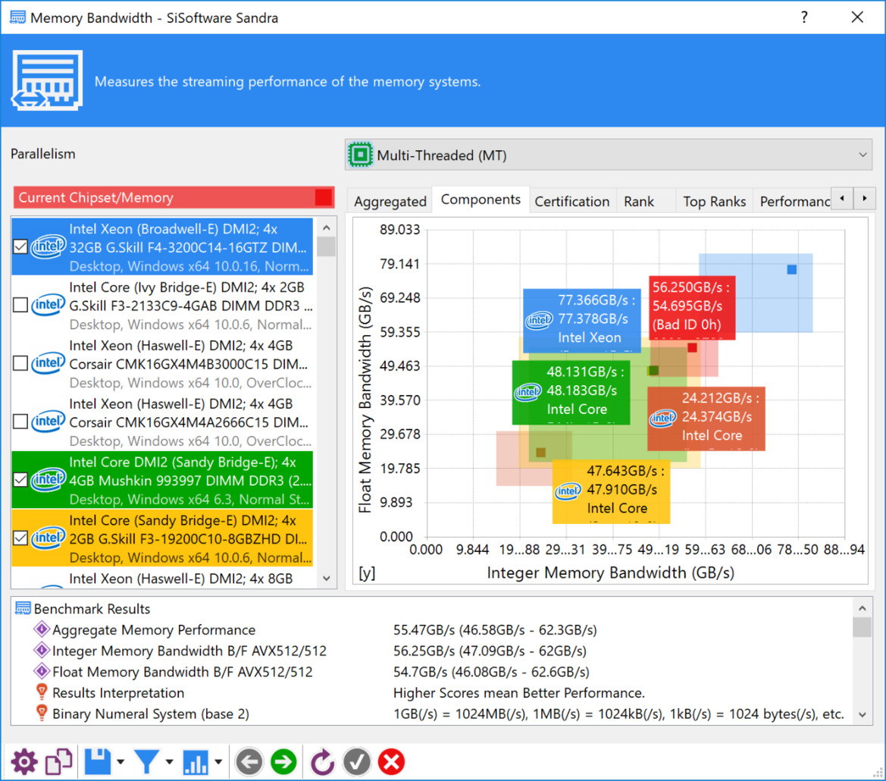Switch to the Aggregated tab

click(390, 201)
